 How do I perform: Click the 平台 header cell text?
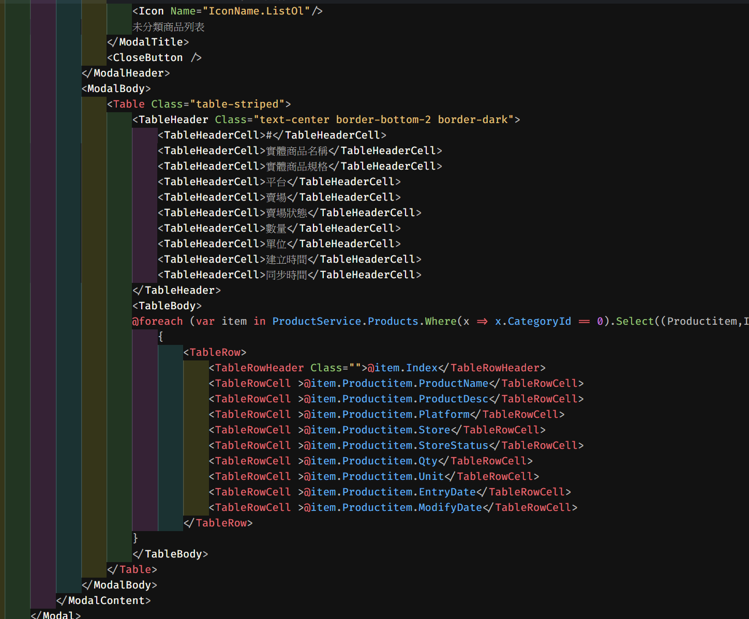tap(276, 181)
